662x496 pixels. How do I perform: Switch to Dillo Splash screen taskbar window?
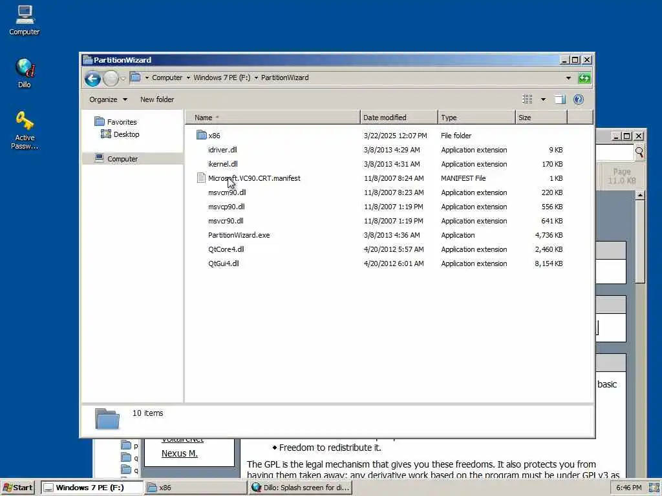(x=300, y=488)
